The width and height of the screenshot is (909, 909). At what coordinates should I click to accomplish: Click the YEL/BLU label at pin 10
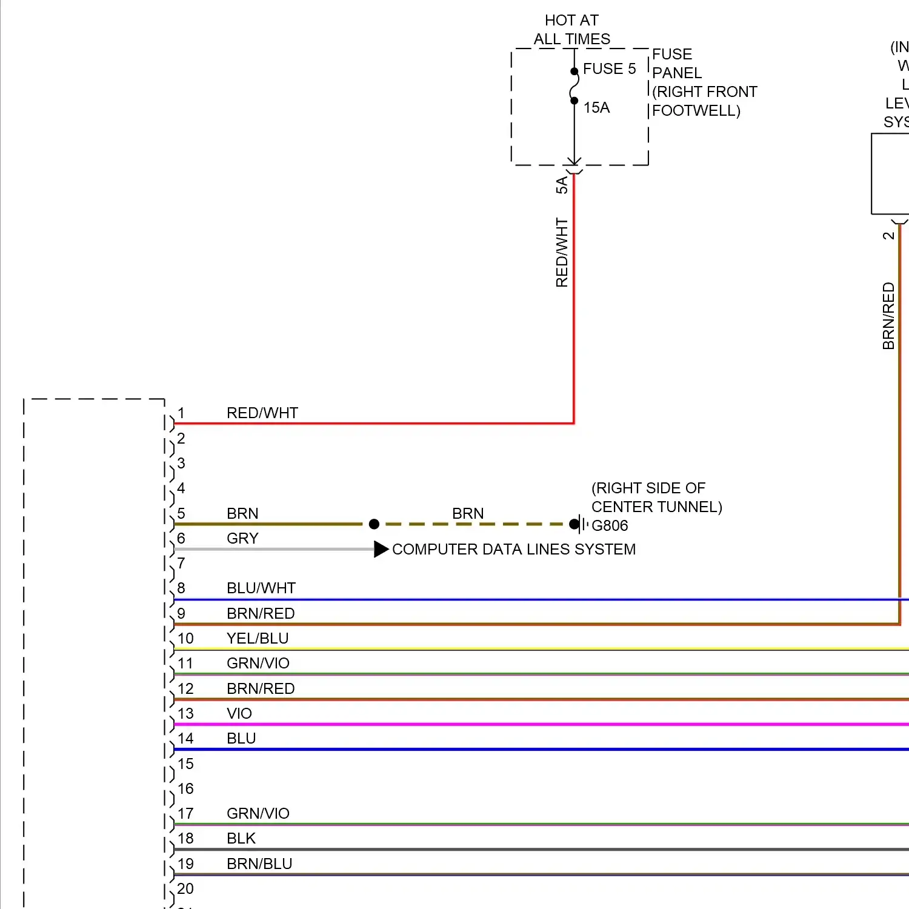258,639
